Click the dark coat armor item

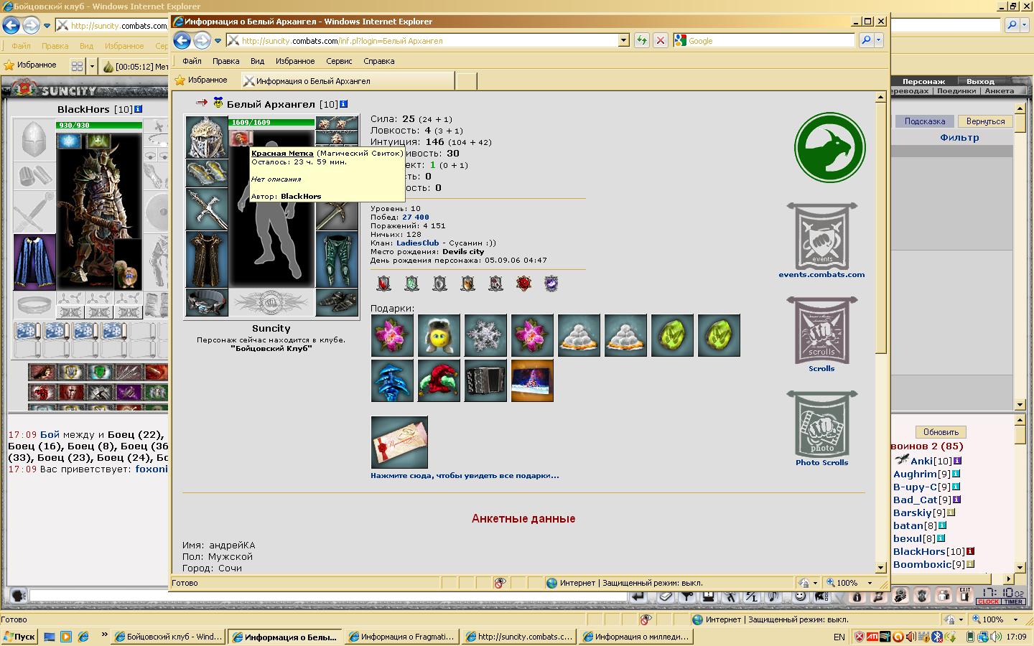tap(207, 259)
